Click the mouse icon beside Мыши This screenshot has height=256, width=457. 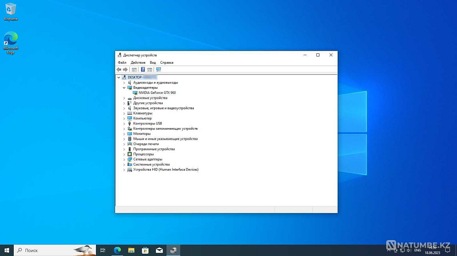pyautogui.click(x=130, y=139)
